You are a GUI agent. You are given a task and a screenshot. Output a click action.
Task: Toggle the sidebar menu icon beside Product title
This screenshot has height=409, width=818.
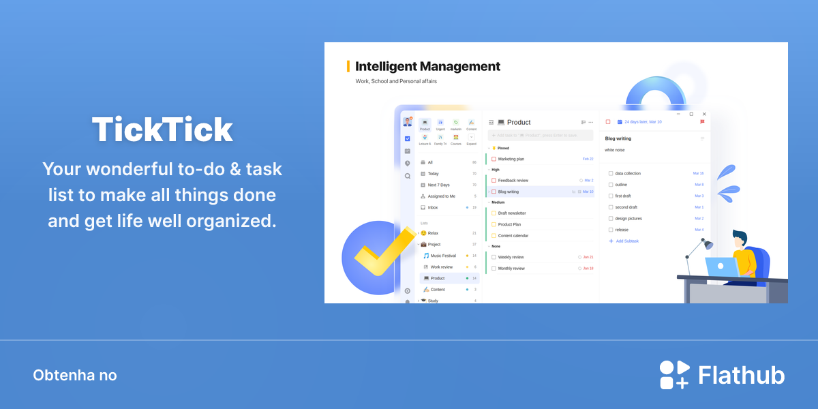tap(491, 123)
